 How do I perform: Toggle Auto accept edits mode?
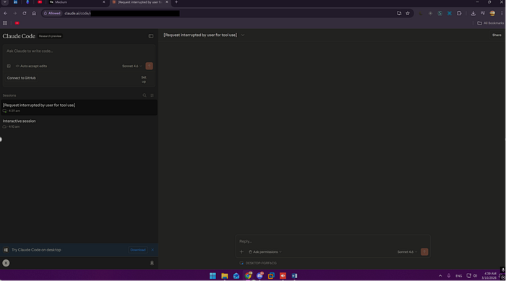31,66
